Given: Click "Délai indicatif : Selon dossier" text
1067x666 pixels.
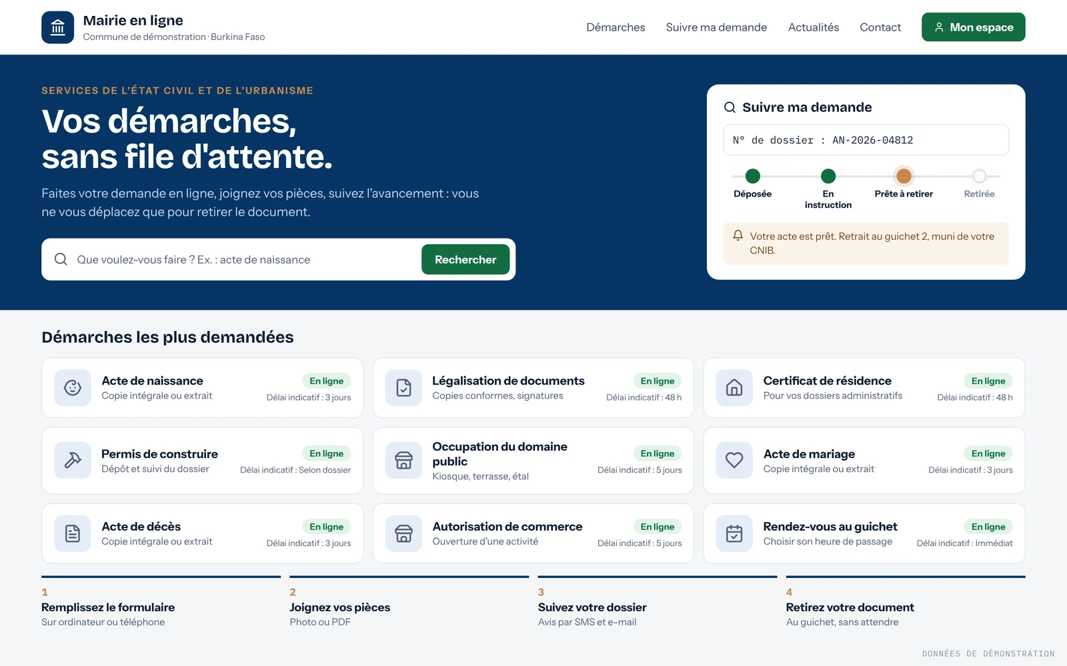Looking at the screenshot, I should (x=295, y=470).
